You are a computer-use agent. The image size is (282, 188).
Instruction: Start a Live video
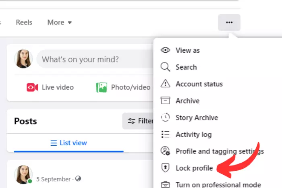50,87
